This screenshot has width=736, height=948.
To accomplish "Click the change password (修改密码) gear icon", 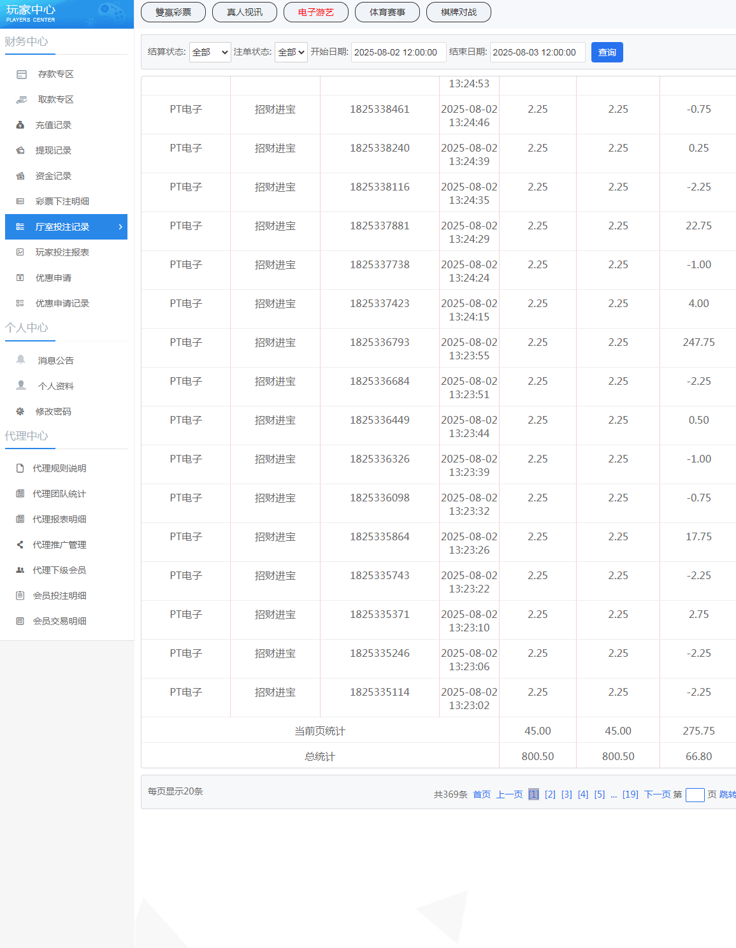I will [20, 412].
